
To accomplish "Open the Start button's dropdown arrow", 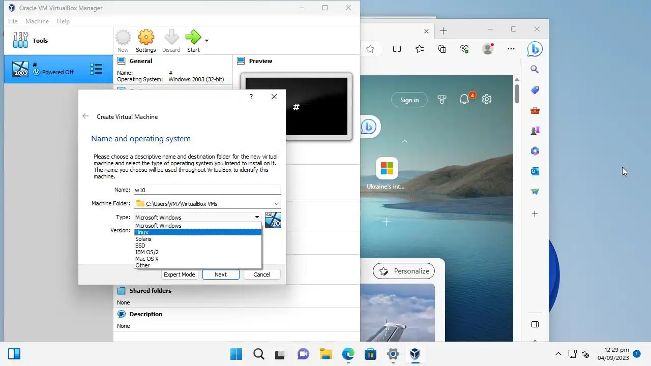I will [206, 40].
